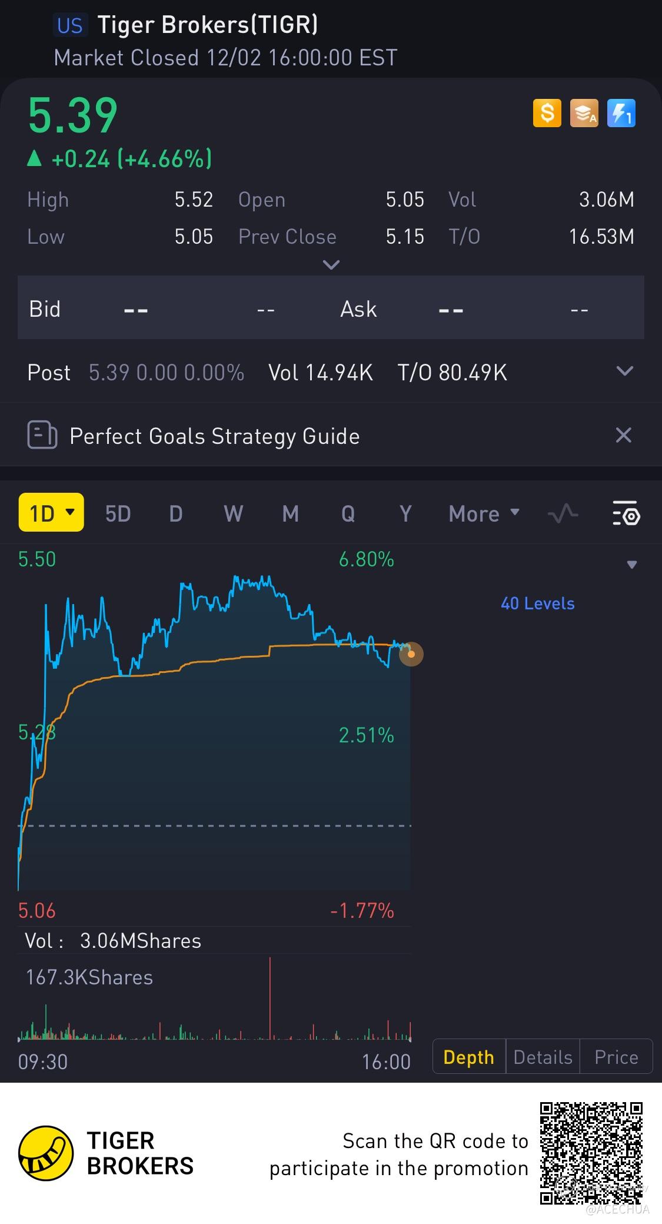Tap the stacked layers 'A' badge icon

pos(584,112)
